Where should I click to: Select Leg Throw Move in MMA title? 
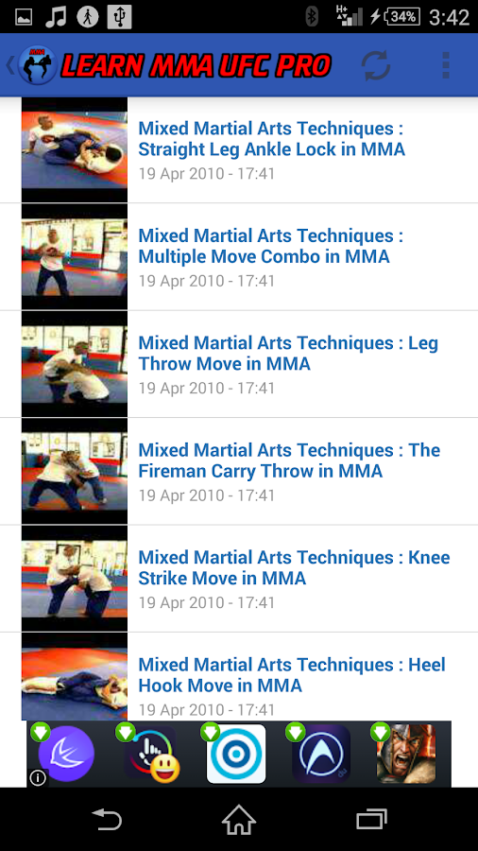(288, 354)
